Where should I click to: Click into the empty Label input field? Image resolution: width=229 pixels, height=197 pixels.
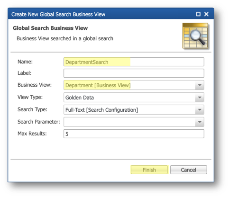coord(134,73)
